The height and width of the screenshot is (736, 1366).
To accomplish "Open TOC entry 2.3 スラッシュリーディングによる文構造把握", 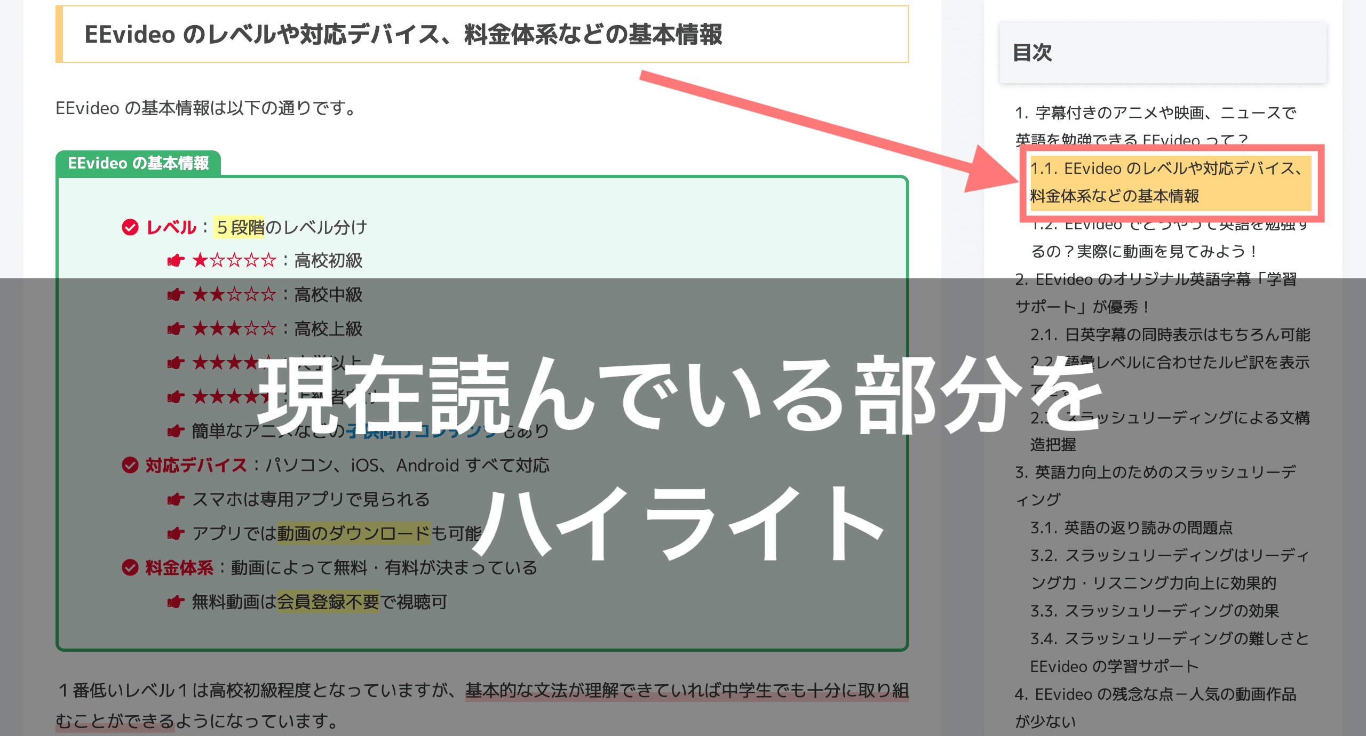I will (x=1170, y=431).
